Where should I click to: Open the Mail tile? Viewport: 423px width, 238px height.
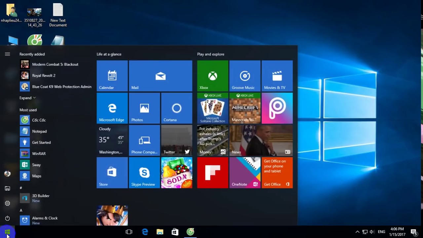point(161,76)
